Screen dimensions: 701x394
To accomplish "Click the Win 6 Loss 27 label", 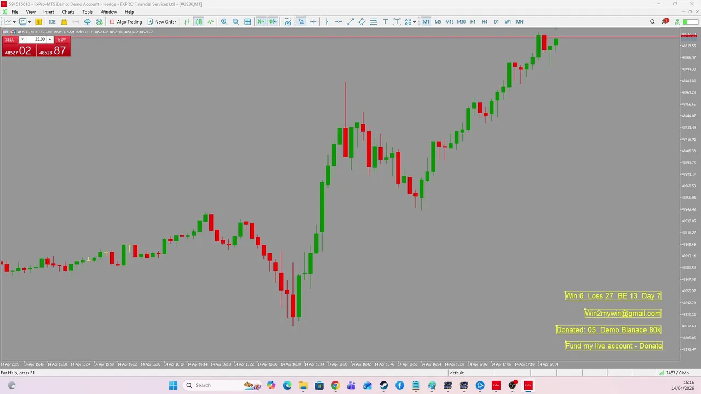I will 613,296.
